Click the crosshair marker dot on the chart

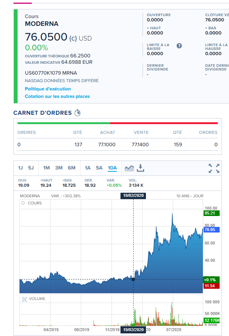(x=133, y=279)
